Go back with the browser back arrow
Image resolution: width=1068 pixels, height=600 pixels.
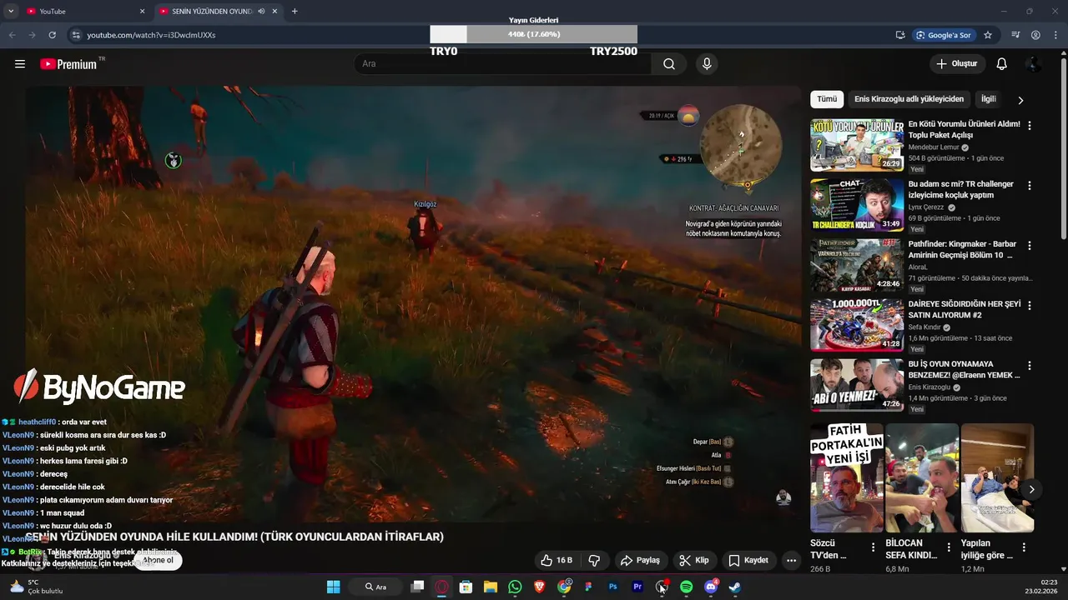[12, 35]
